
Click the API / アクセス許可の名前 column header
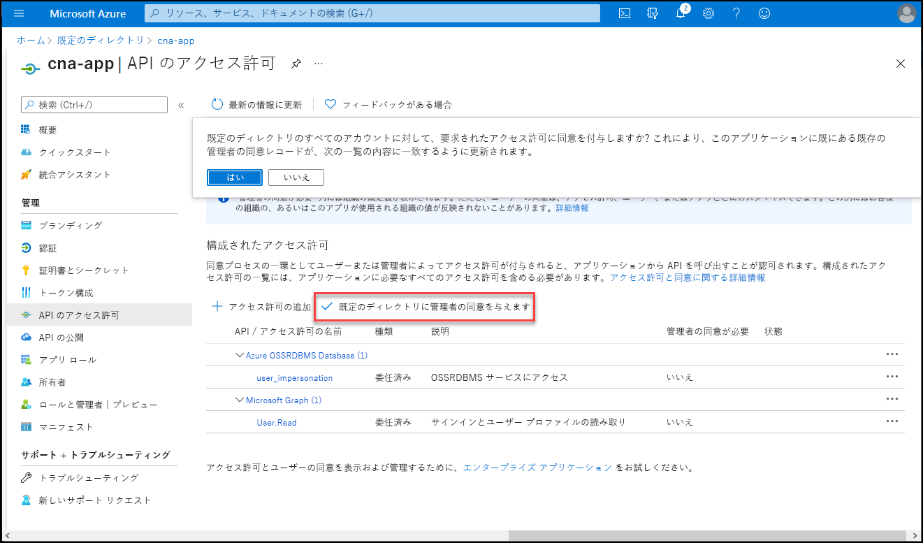pos(289,331)
